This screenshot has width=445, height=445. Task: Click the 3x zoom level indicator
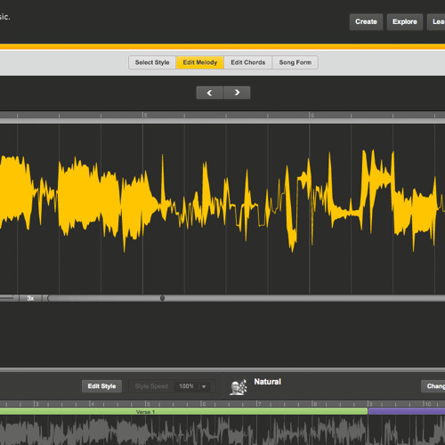point(30,298)
